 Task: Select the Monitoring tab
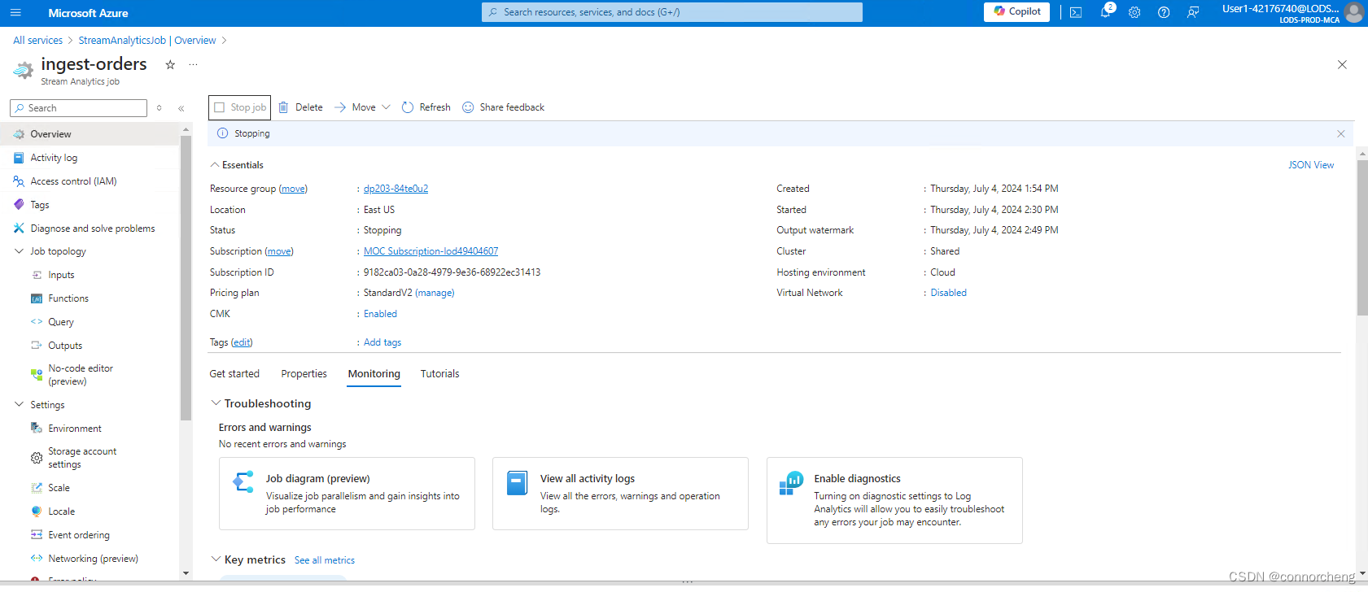click(374, 374)
